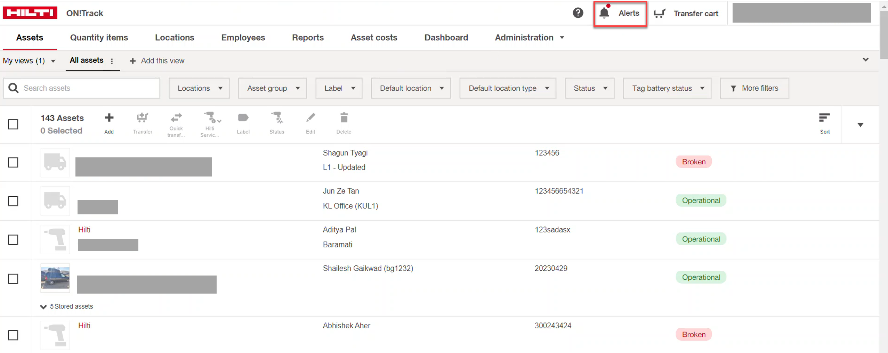Go to the top Locations tab
Image resolution: width=888 pixels, height=353 pixels.
coord(175,38)
